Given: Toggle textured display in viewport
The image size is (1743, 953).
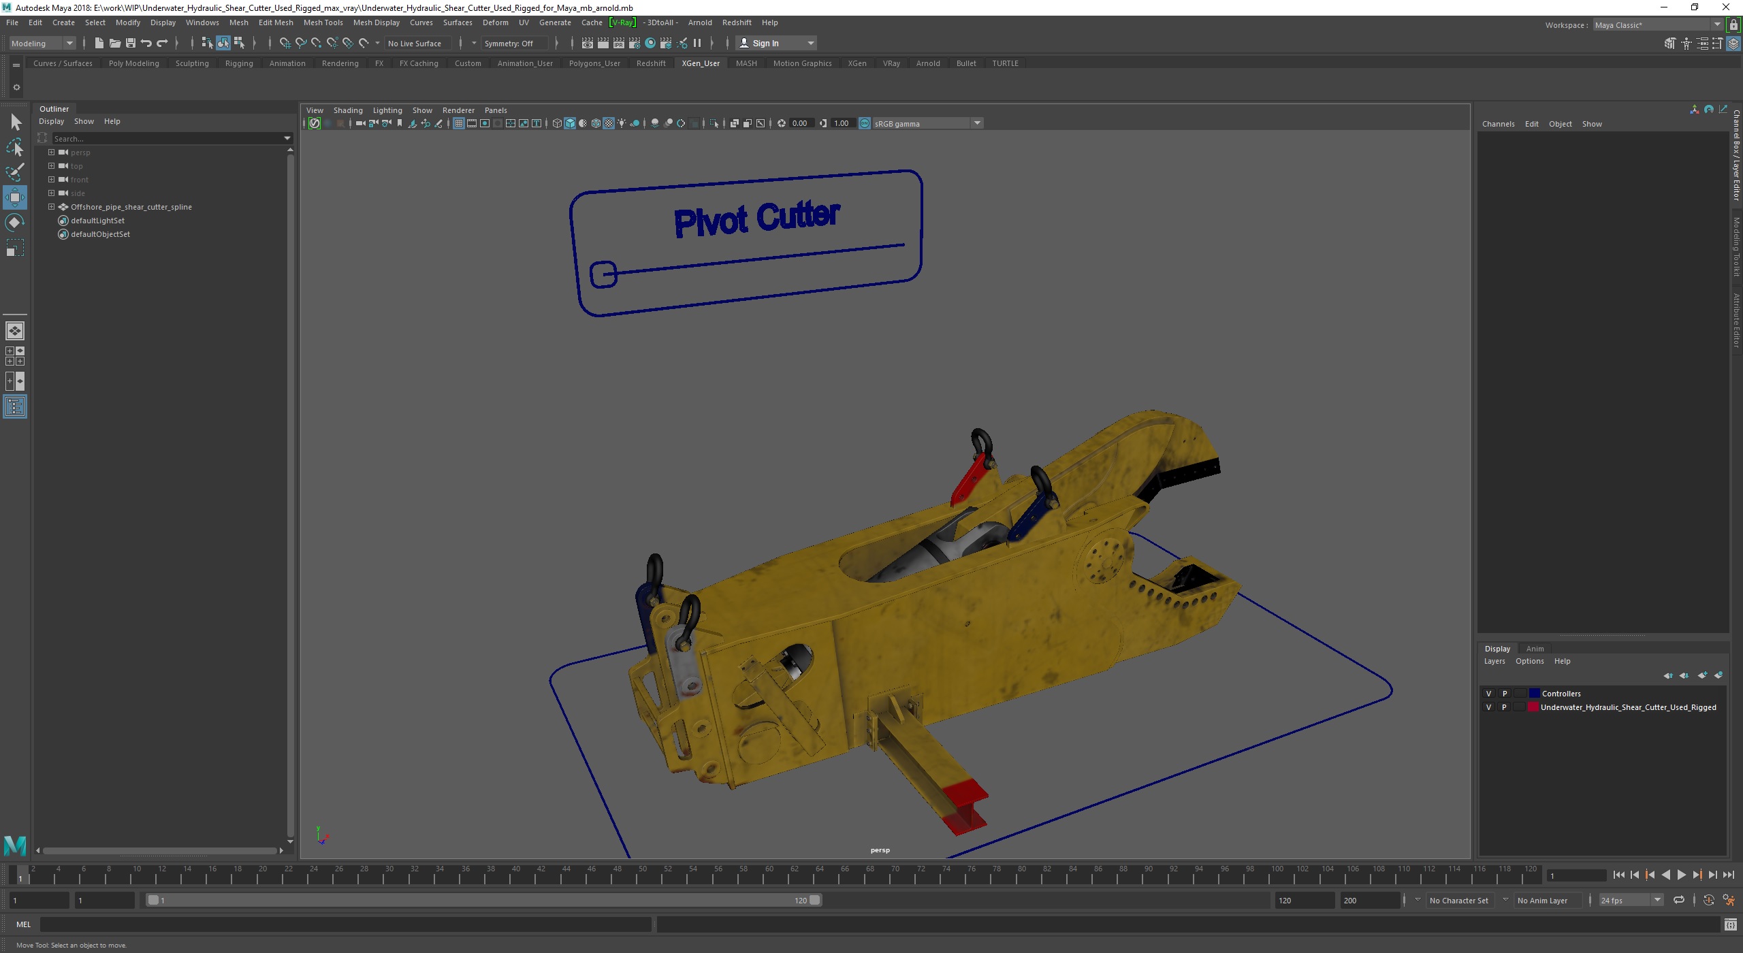Looking at the screenshot, I should click(x=609, y=123).
